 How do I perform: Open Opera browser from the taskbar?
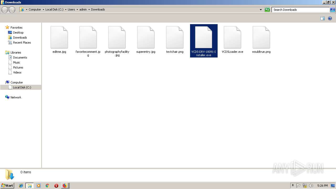pyautogui.click(x=56, y=186)
